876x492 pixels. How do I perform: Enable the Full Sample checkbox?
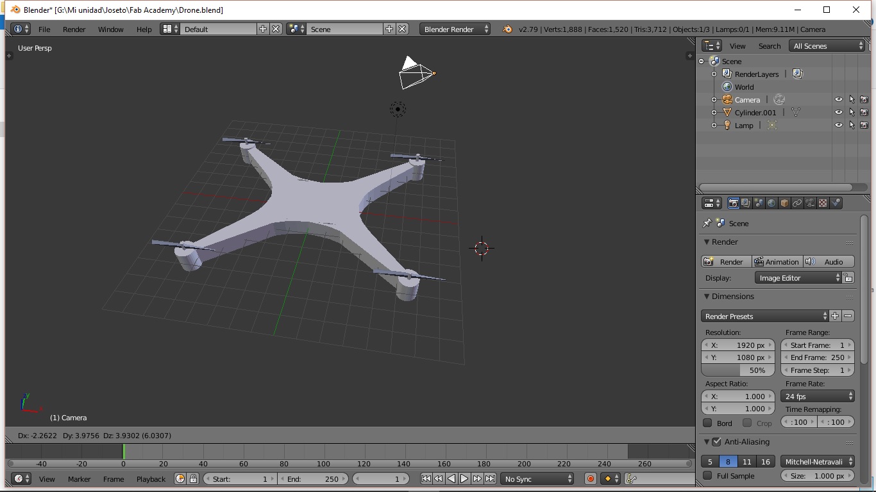click(x=707, y=476)
